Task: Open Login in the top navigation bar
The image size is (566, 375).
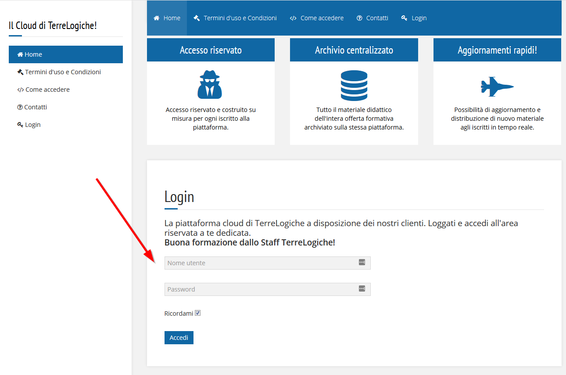Action: [x=414, y=18]
